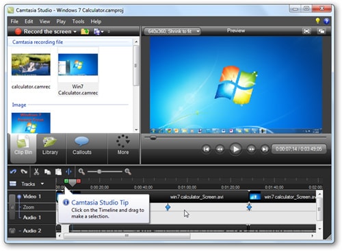Select the Audio 2 track label
Screen dimensions: 342x251
coord(32,230)
